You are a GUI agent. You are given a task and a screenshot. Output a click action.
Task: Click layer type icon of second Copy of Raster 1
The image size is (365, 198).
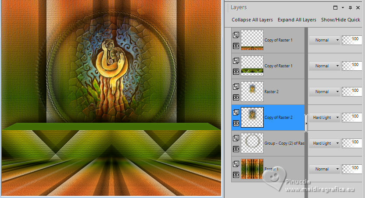click(x=236, y=61)
